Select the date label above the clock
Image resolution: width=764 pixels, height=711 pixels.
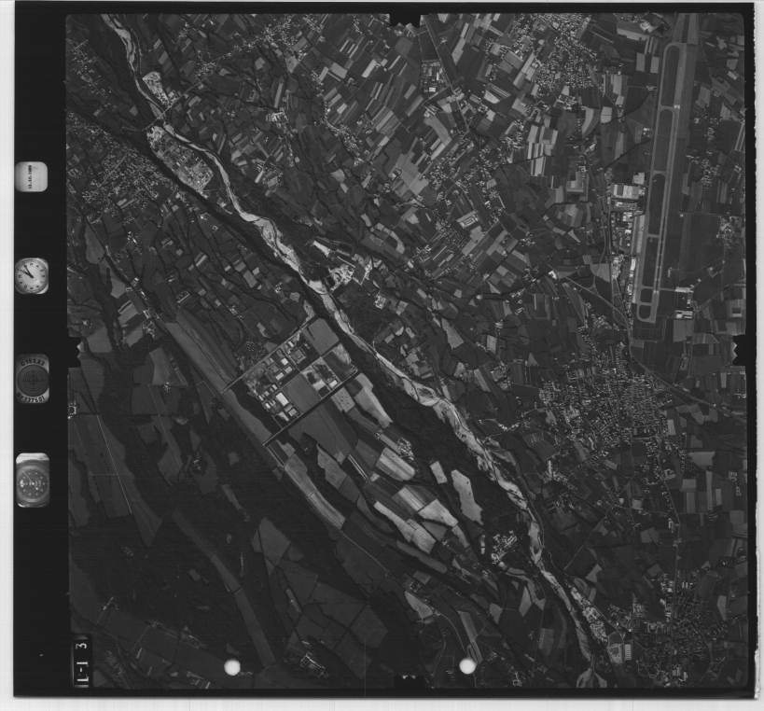click(x=31, y=175)
